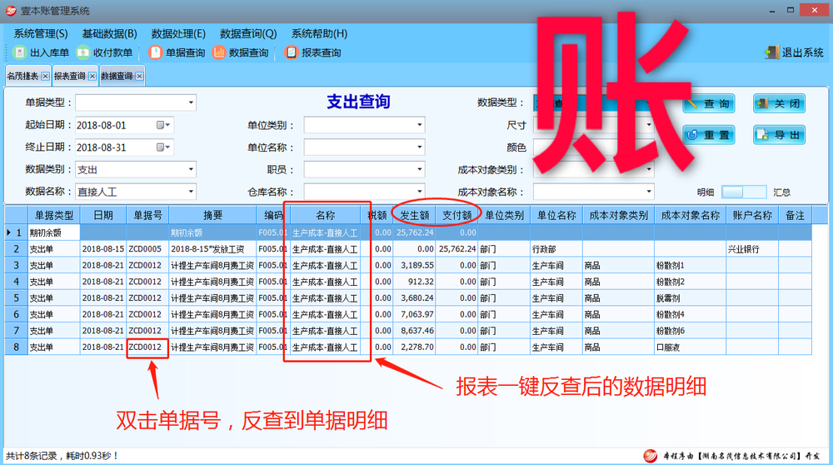
Task: Click the 兴业银行 account cell
Action: (751, 249)
